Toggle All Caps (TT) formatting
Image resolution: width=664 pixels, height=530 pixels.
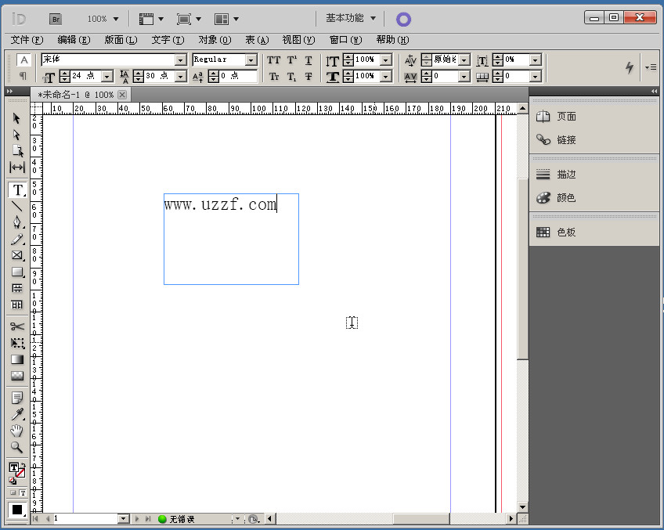[273, 60]
